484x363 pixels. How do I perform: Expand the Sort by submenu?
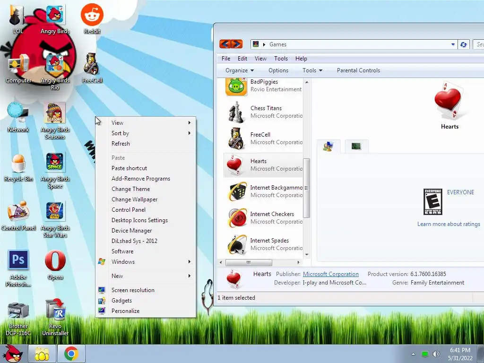(146, 133)
